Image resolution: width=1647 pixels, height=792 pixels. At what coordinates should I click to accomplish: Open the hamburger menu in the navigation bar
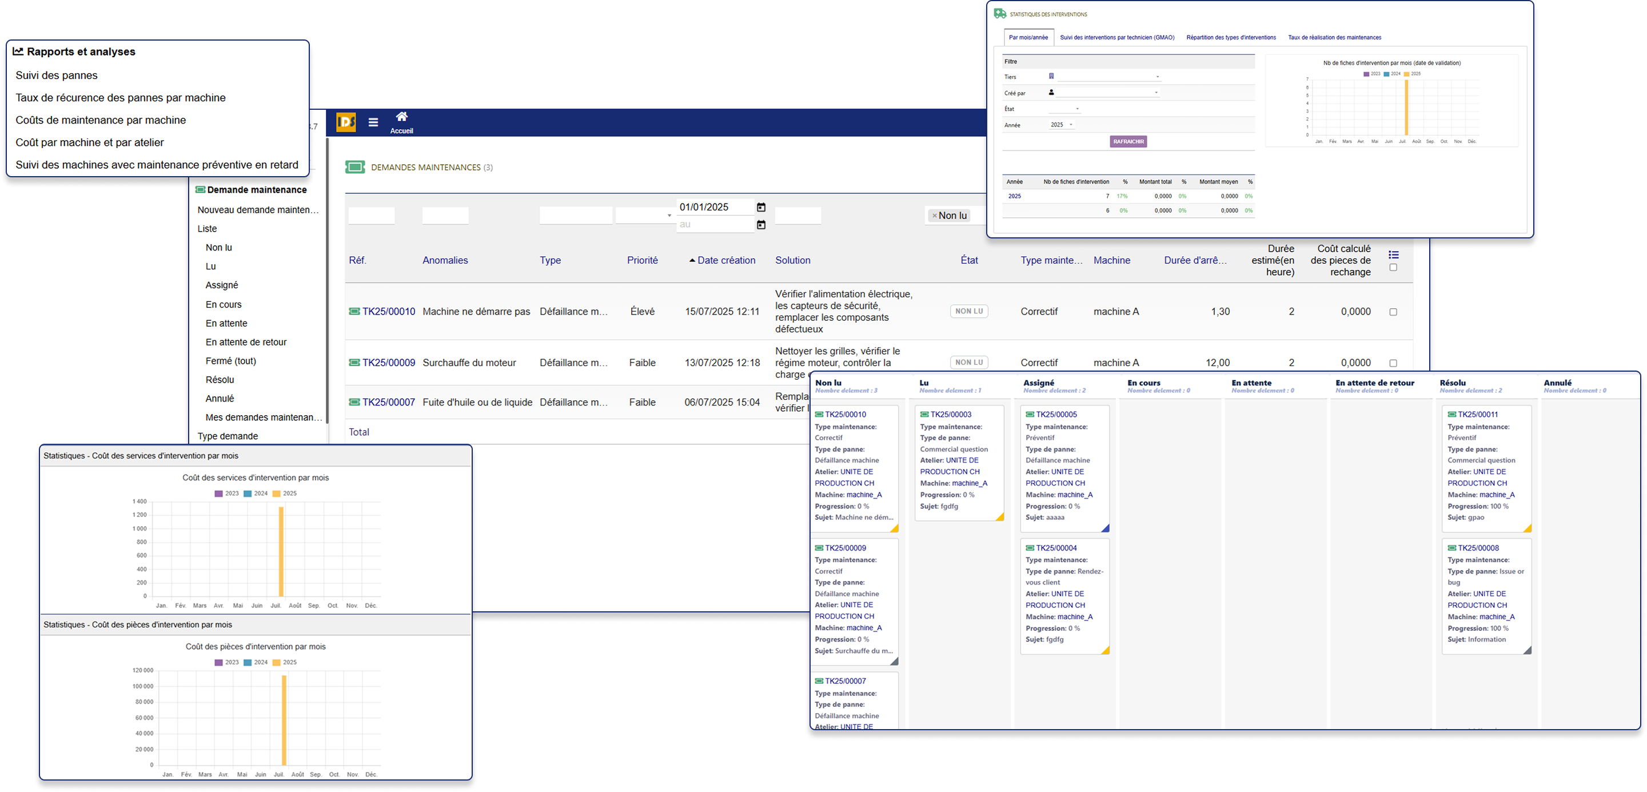(373, 122)
